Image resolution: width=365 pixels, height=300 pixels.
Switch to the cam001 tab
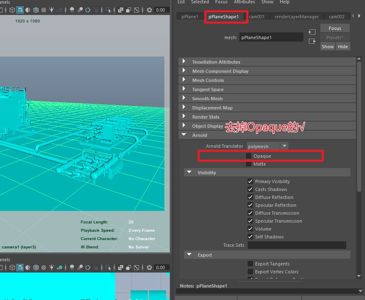click(x=257, y=17)
